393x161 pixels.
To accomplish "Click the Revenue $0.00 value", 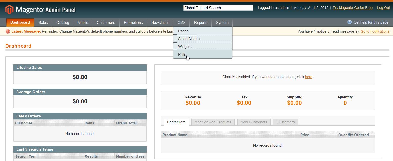I will [193, 103].
